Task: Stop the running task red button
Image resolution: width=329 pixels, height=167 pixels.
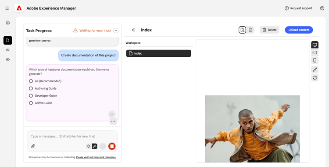Action: click(x=112, y=146)
